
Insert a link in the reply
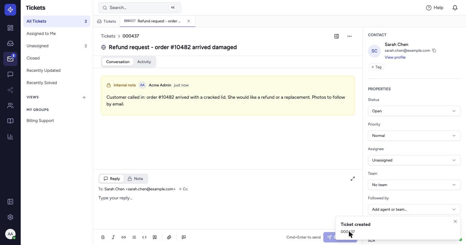click(x=124, y=237)
